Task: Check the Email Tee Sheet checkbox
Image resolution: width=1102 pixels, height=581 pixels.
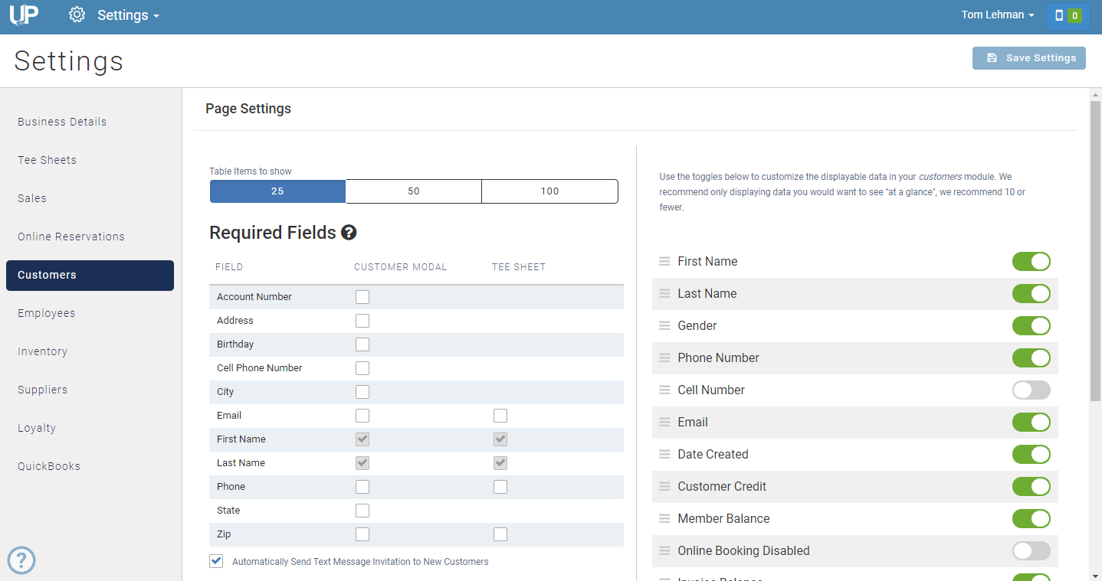Action: 500,416
